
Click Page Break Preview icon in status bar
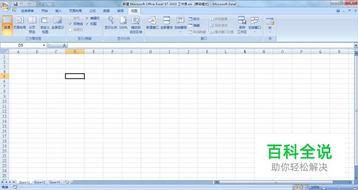(x=306, y=187)
